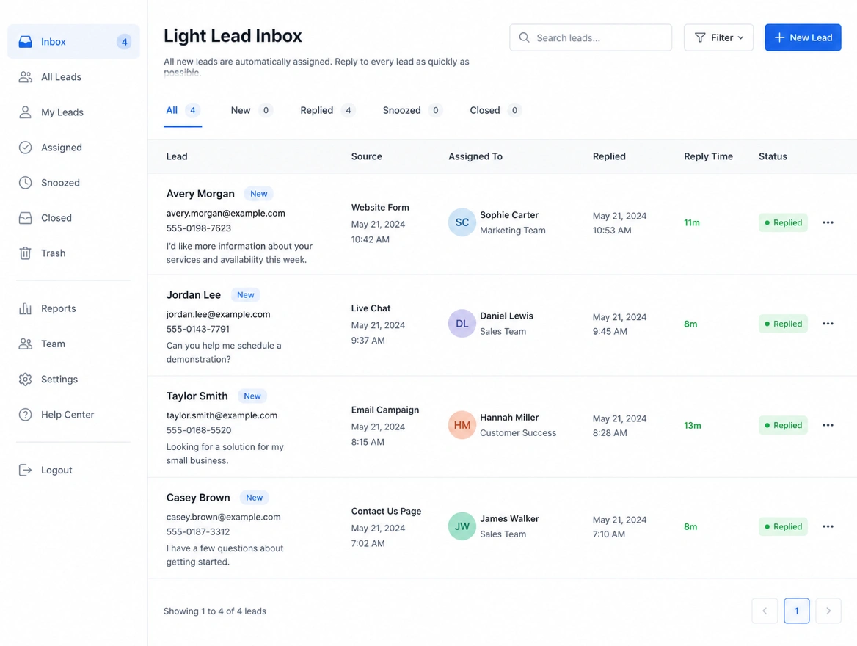Go to next page arrow

(828, 611)
